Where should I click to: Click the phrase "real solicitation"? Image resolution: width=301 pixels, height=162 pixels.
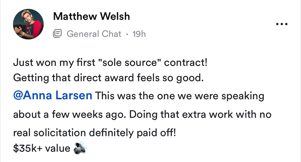click(x=48, y=133)
